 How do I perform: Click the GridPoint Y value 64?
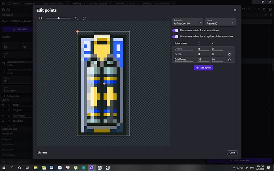217,60
